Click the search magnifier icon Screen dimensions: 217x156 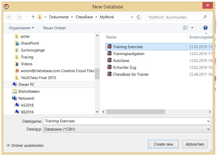(x=205, y=17)
